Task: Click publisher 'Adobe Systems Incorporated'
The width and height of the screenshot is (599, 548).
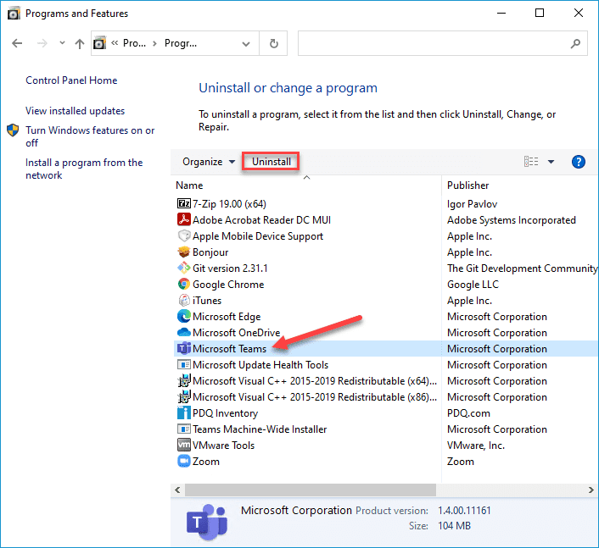Action: pos(511,220)
